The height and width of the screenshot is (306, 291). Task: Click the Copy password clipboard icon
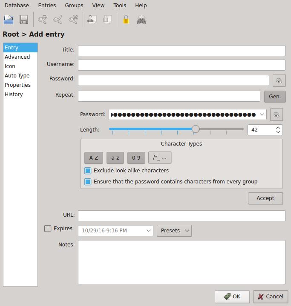tap(107, 20)
